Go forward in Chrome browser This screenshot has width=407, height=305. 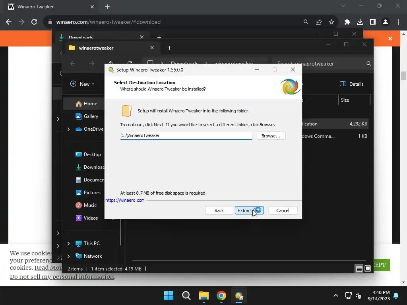(x=21, y=22)
